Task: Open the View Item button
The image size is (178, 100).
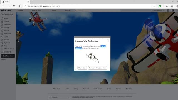Action: pos(82,68)
